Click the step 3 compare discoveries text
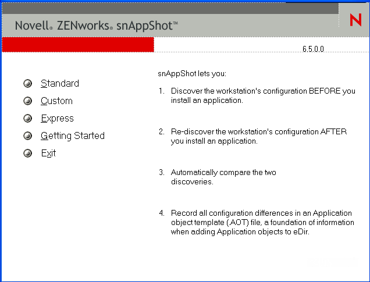This screenshot has height=282, width=370. (x=223, y=177)
